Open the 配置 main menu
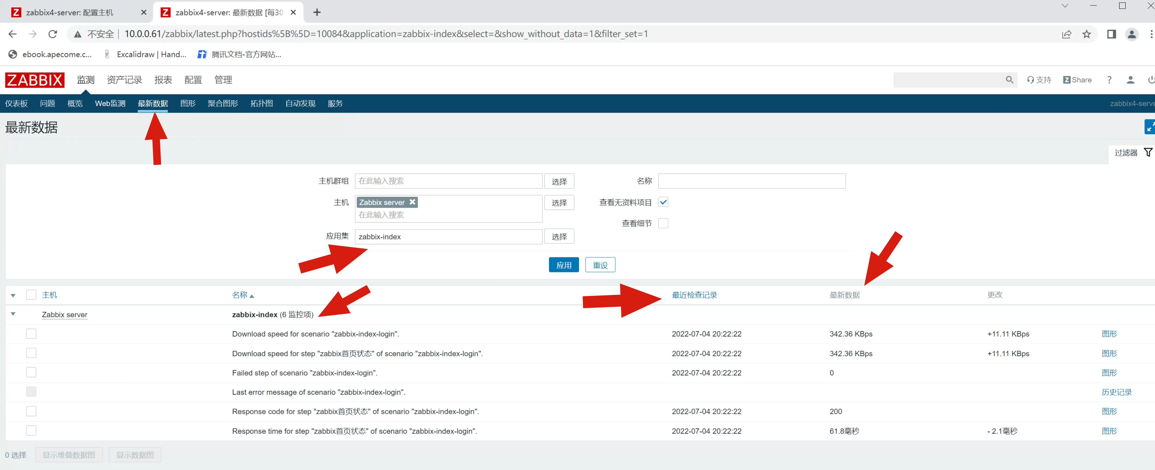 193,80
